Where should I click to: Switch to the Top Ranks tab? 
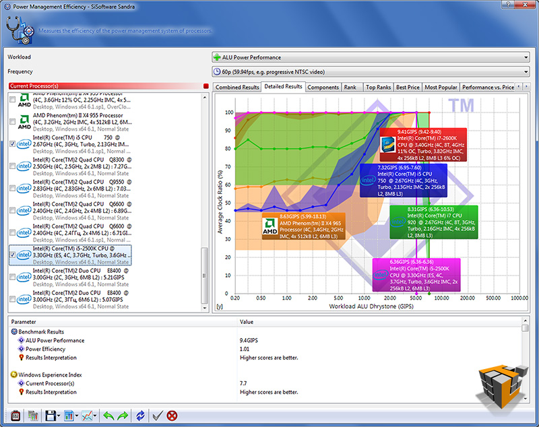pos(378,88)
